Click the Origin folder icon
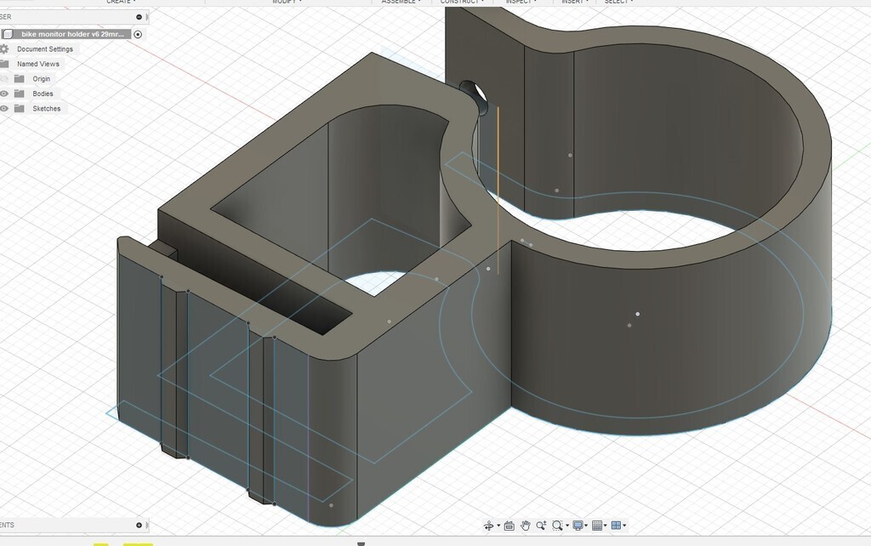The image size is (871, 546). click(20, 79)
